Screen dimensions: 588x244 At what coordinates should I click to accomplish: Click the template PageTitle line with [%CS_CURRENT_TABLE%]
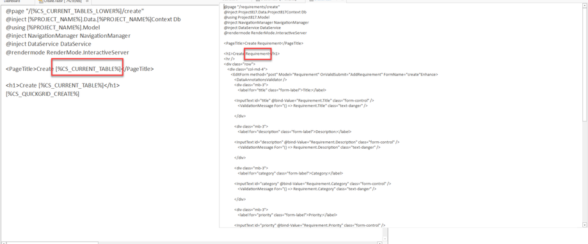[x=80, y=69]
